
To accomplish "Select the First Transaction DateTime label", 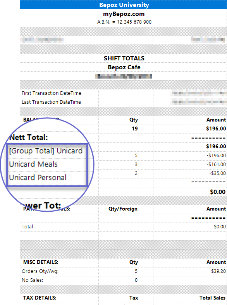I will [x=52, y=93].
